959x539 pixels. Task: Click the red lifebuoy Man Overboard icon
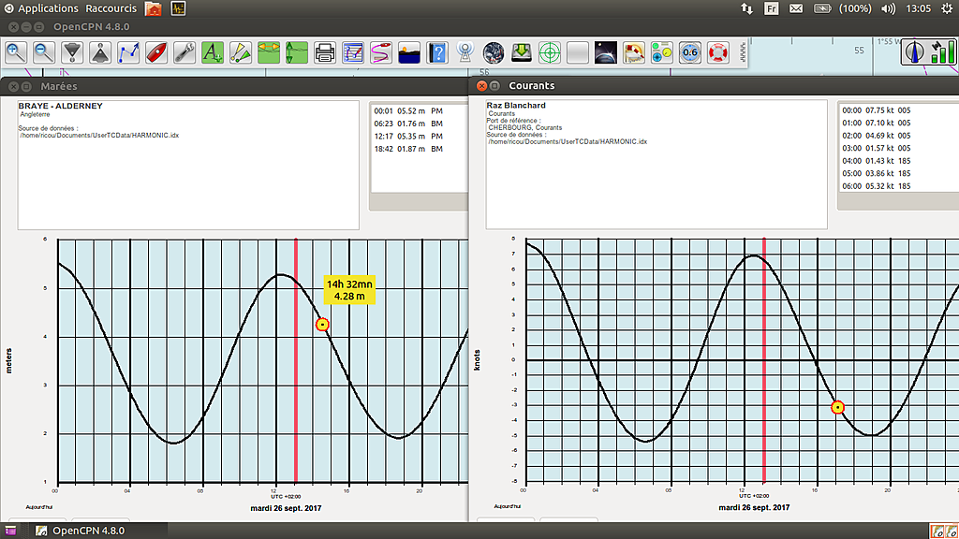tap(718, 52)
